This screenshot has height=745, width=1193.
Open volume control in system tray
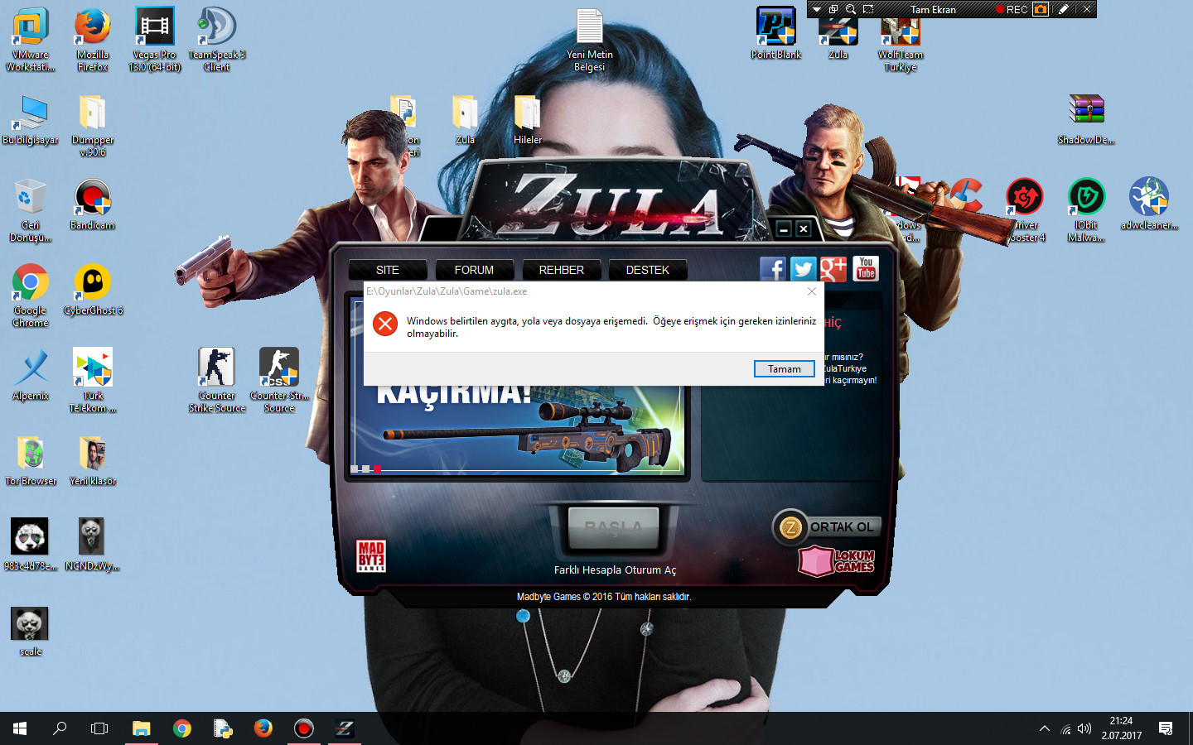(x=1084, y=728)
